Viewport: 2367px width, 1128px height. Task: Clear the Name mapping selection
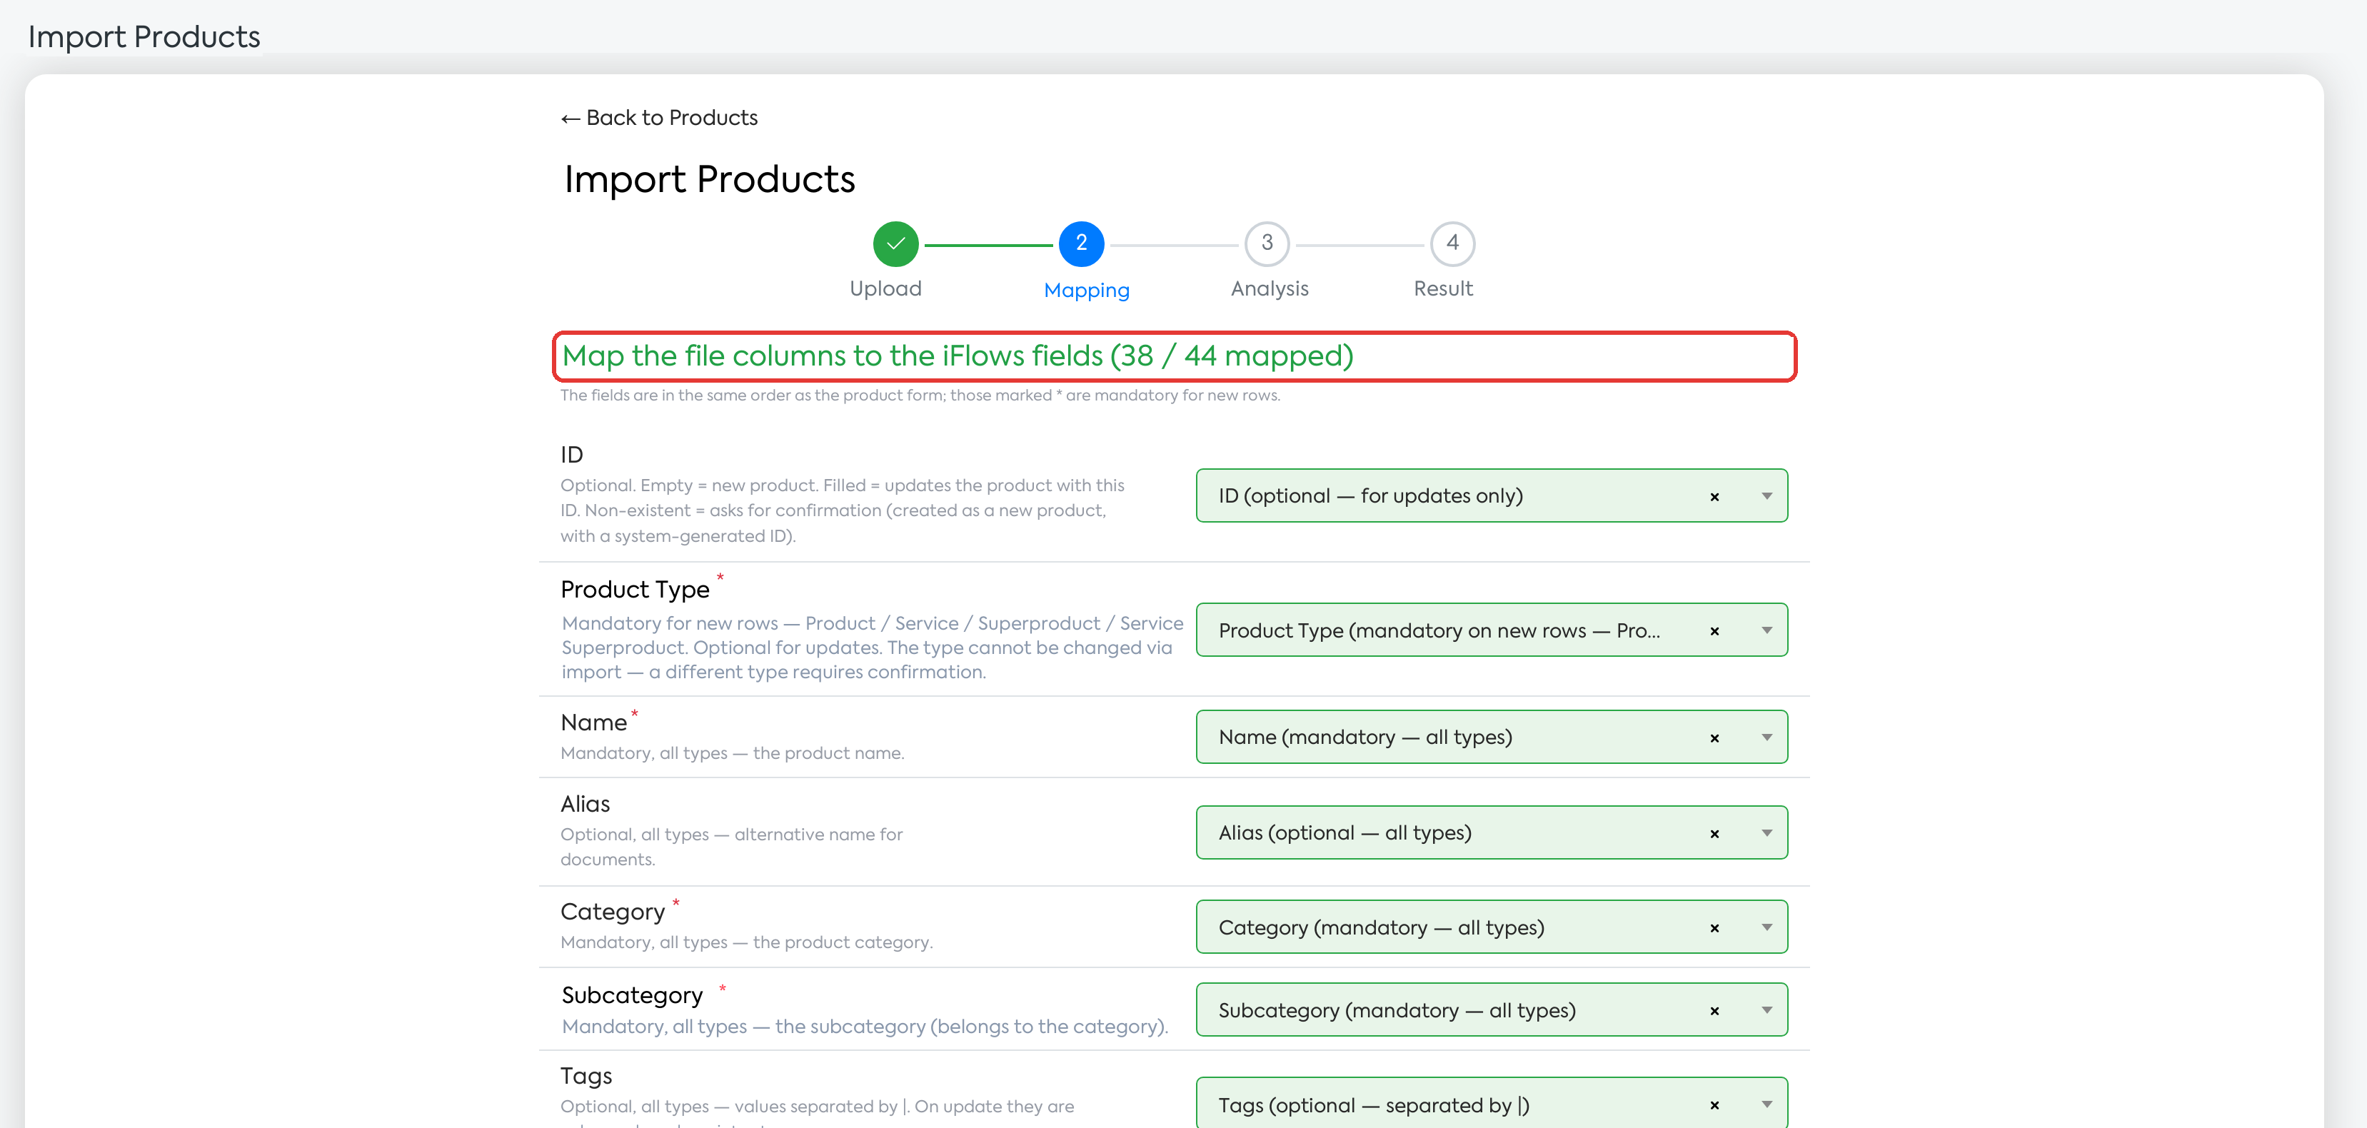click(x=1714, y=738)
